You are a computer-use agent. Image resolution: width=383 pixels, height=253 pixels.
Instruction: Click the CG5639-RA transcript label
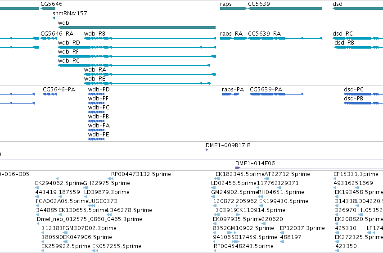[264, 33]
